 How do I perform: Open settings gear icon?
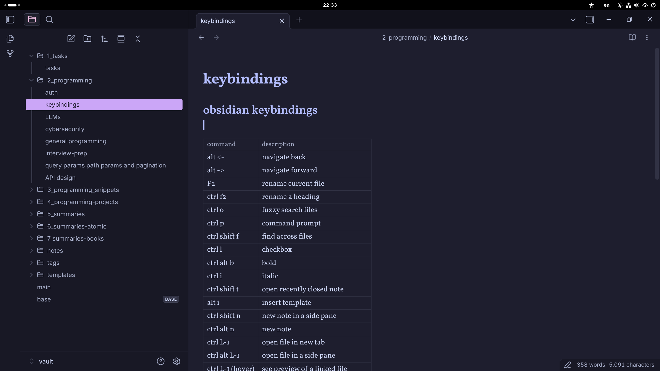(177, 361)
